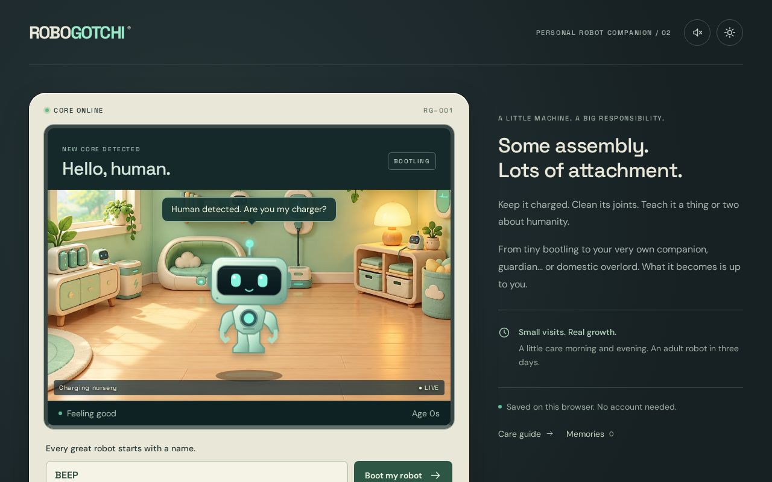This screenshot has width=772, height=482.
Task: Switch theme with the sun icon
Action: [730, 33]
